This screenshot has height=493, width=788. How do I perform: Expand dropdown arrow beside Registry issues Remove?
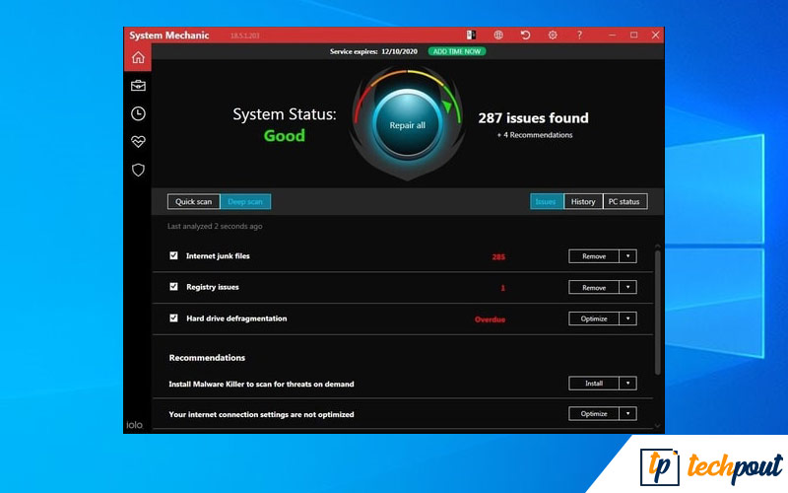(x=627, y=288)
